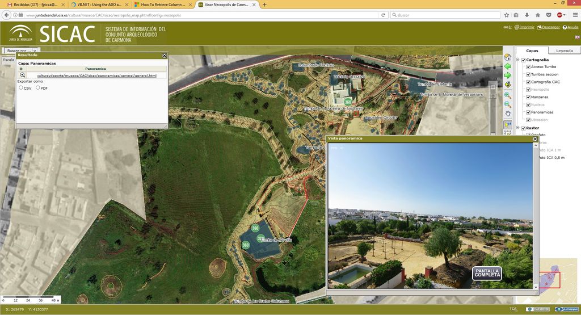The width and height of the screenshot is (581, 315).
Task: Select the zoom in tool
Action: coord(508,95)
